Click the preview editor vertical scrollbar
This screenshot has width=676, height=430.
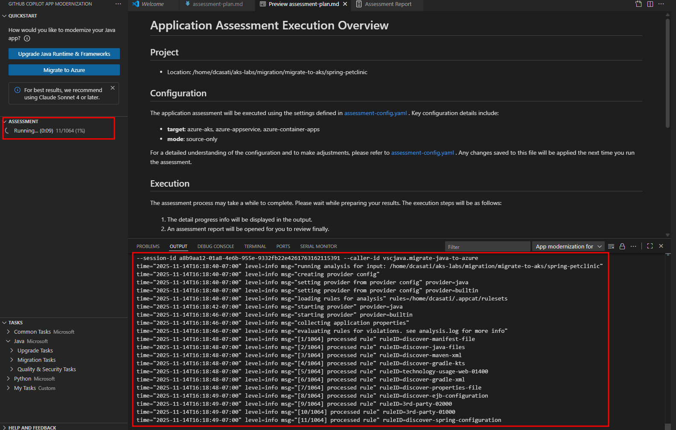pyautogui.click(x=667, y=72)
